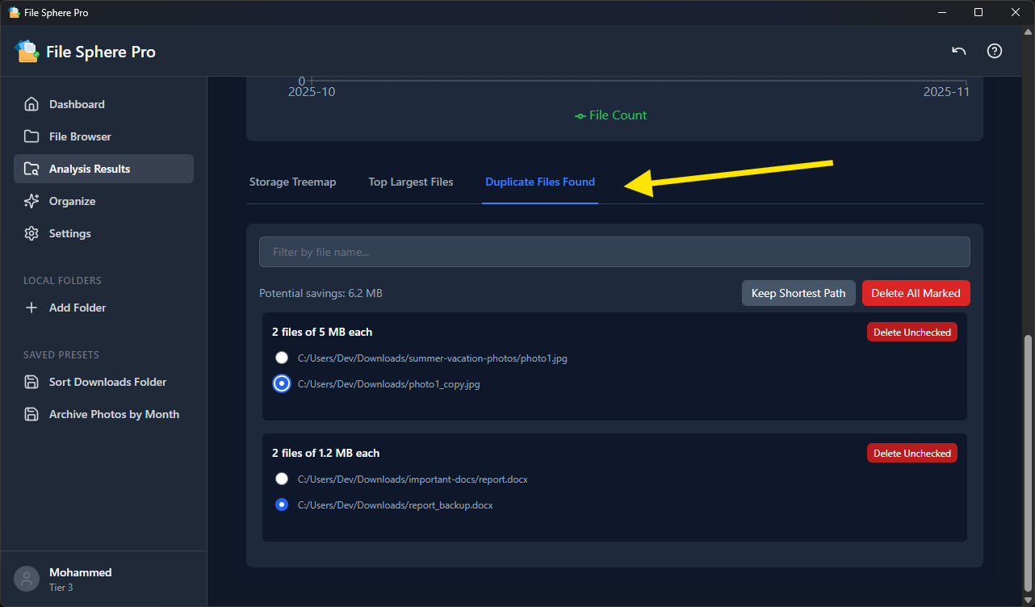Click the undo arrow icon in header
Screen dimensions: 1035x607
[x=958, y=51]
